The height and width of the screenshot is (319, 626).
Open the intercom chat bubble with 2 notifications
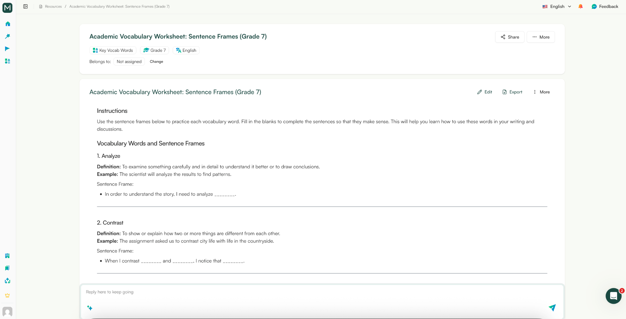[613, 296]
